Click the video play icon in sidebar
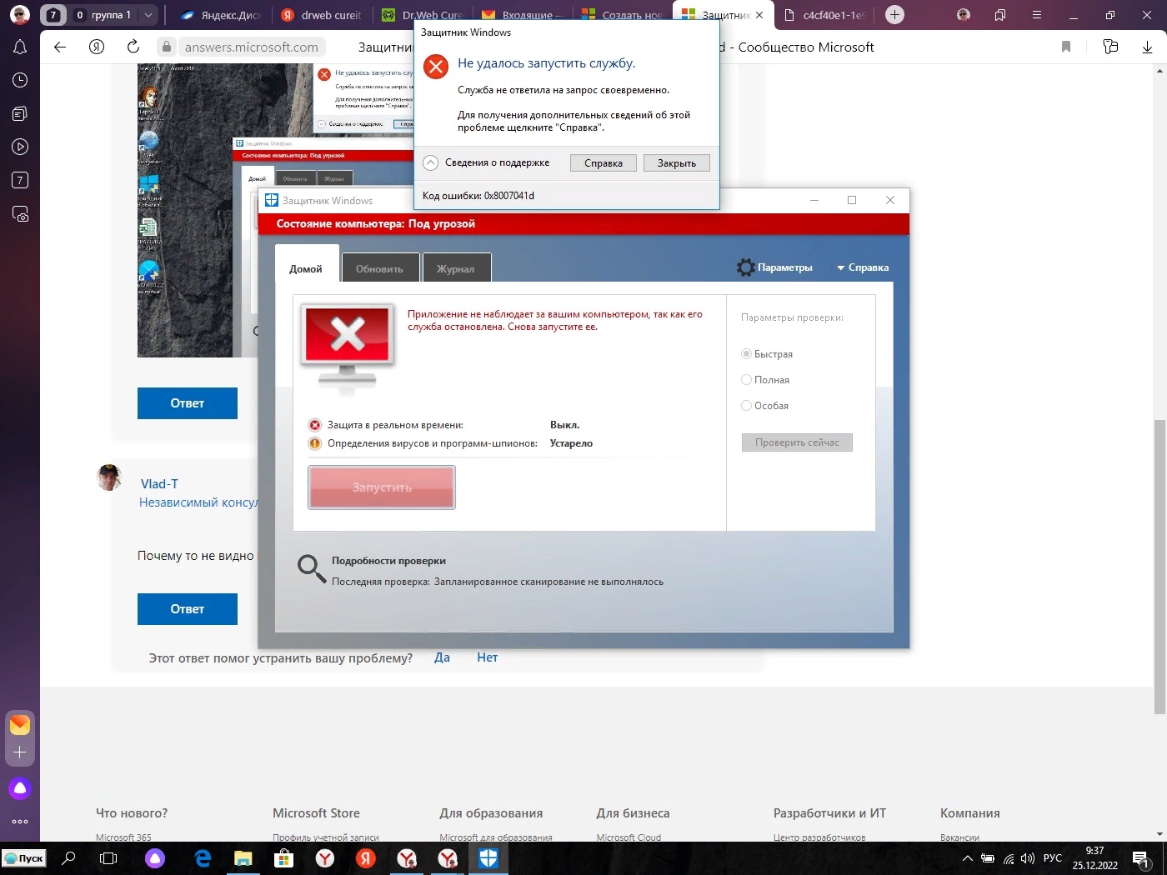The height and width of the screenshot is (875, 1167). tap(20, 147)
